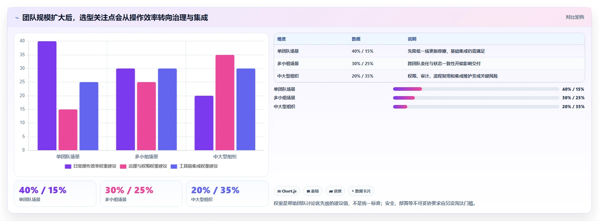Select the 中大型组织 table row cell
Screen dimensions: 599x221
[x=288, y=76]
